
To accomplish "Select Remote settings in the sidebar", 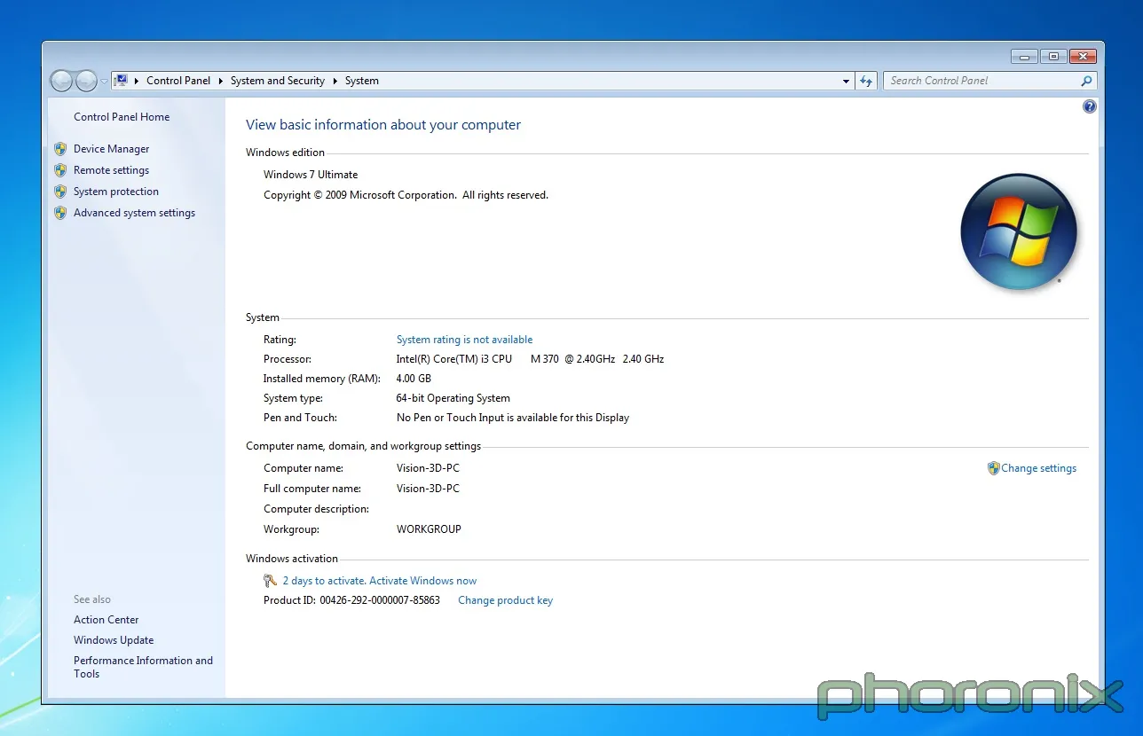I will tap(111, 170).
